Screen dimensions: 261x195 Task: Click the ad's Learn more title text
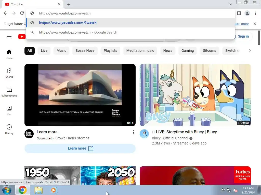[47, 132]
